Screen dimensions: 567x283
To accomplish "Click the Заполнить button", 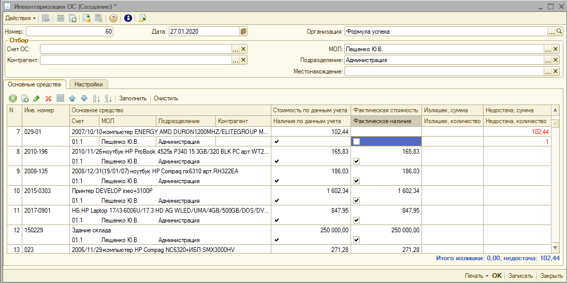I will tap(133, 98).
